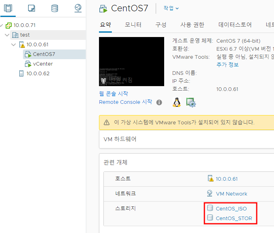Select vCenter VM in the inventory tree
274x233 pixels.
point(43,64)
